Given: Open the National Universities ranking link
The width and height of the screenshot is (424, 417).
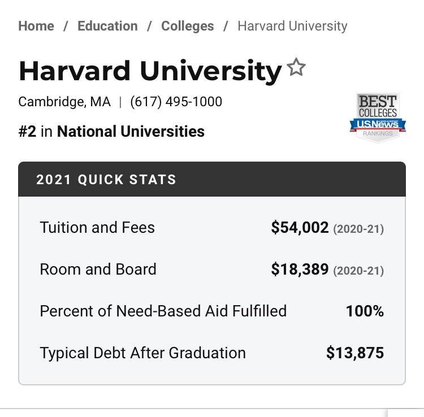Looking at the screenshot, I should pyautogui.click(x=131, y=132).
